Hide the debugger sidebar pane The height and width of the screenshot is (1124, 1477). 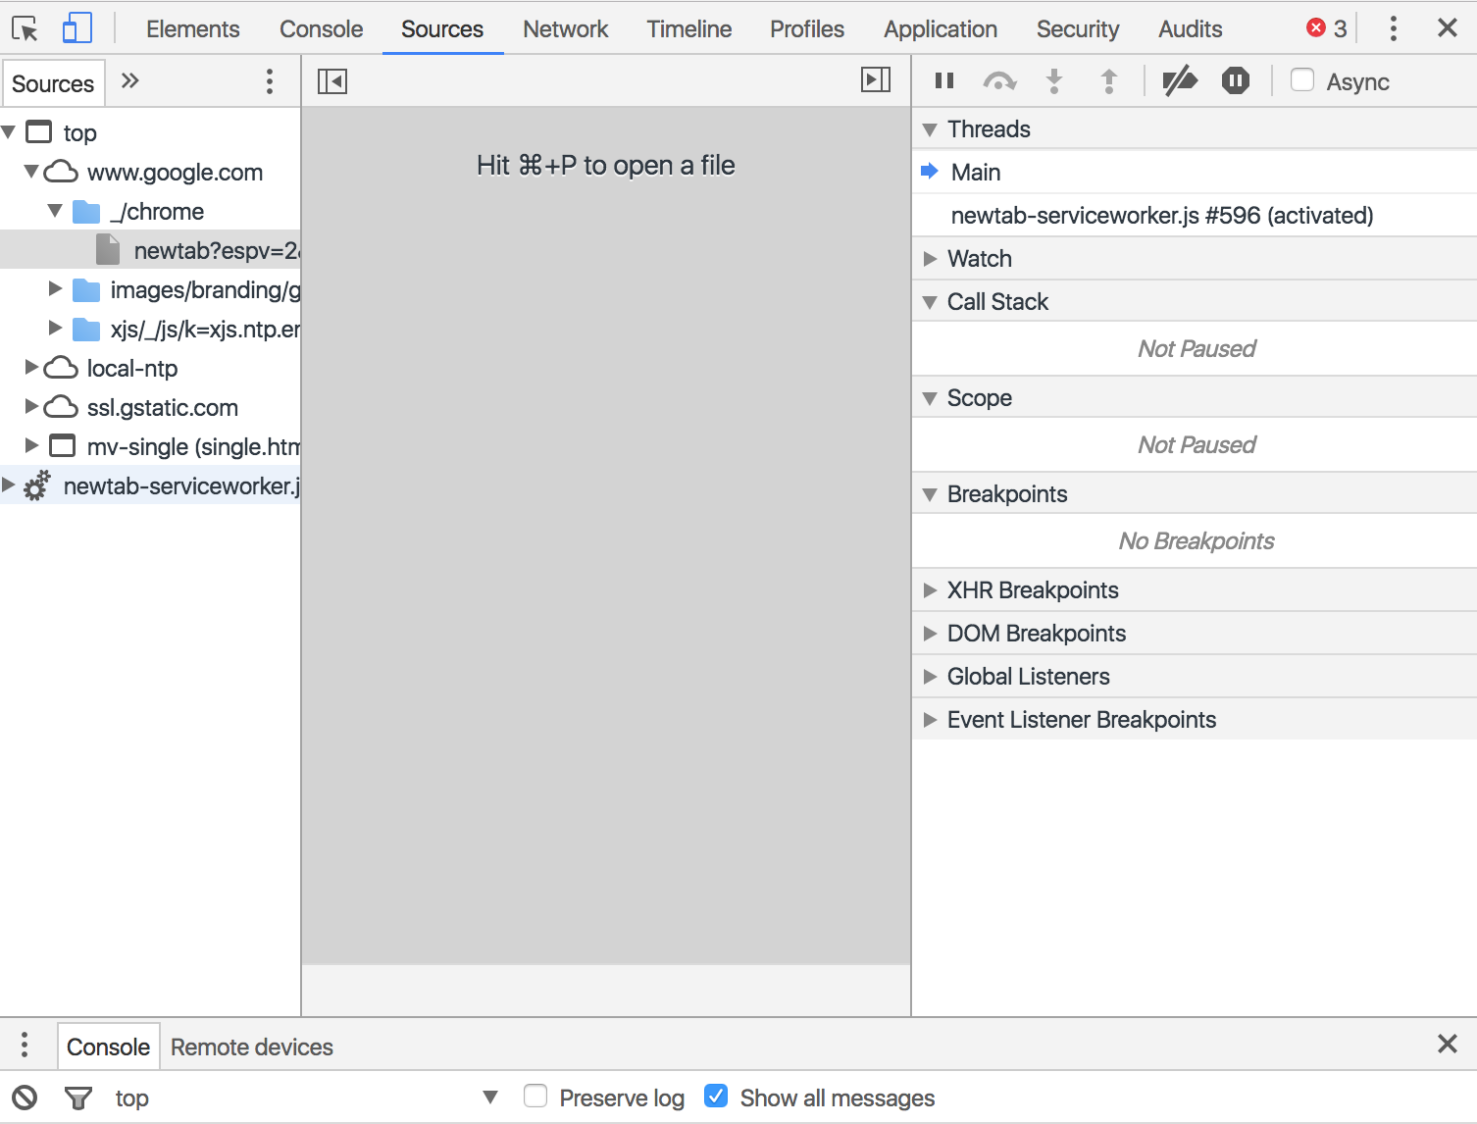coord(875,80)
